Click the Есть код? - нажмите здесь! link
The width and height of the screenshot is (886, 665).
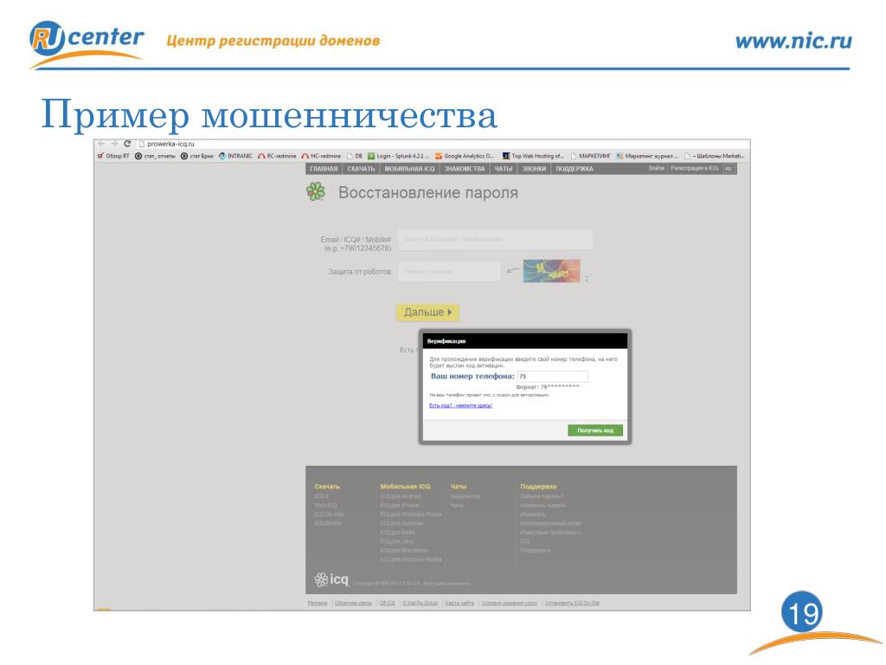click(x=460, y=405)
